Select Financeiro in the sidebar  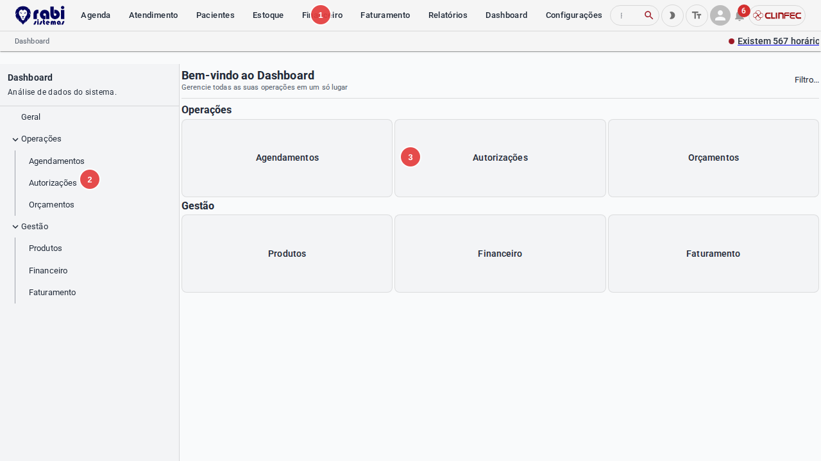[x=48, y=271]
